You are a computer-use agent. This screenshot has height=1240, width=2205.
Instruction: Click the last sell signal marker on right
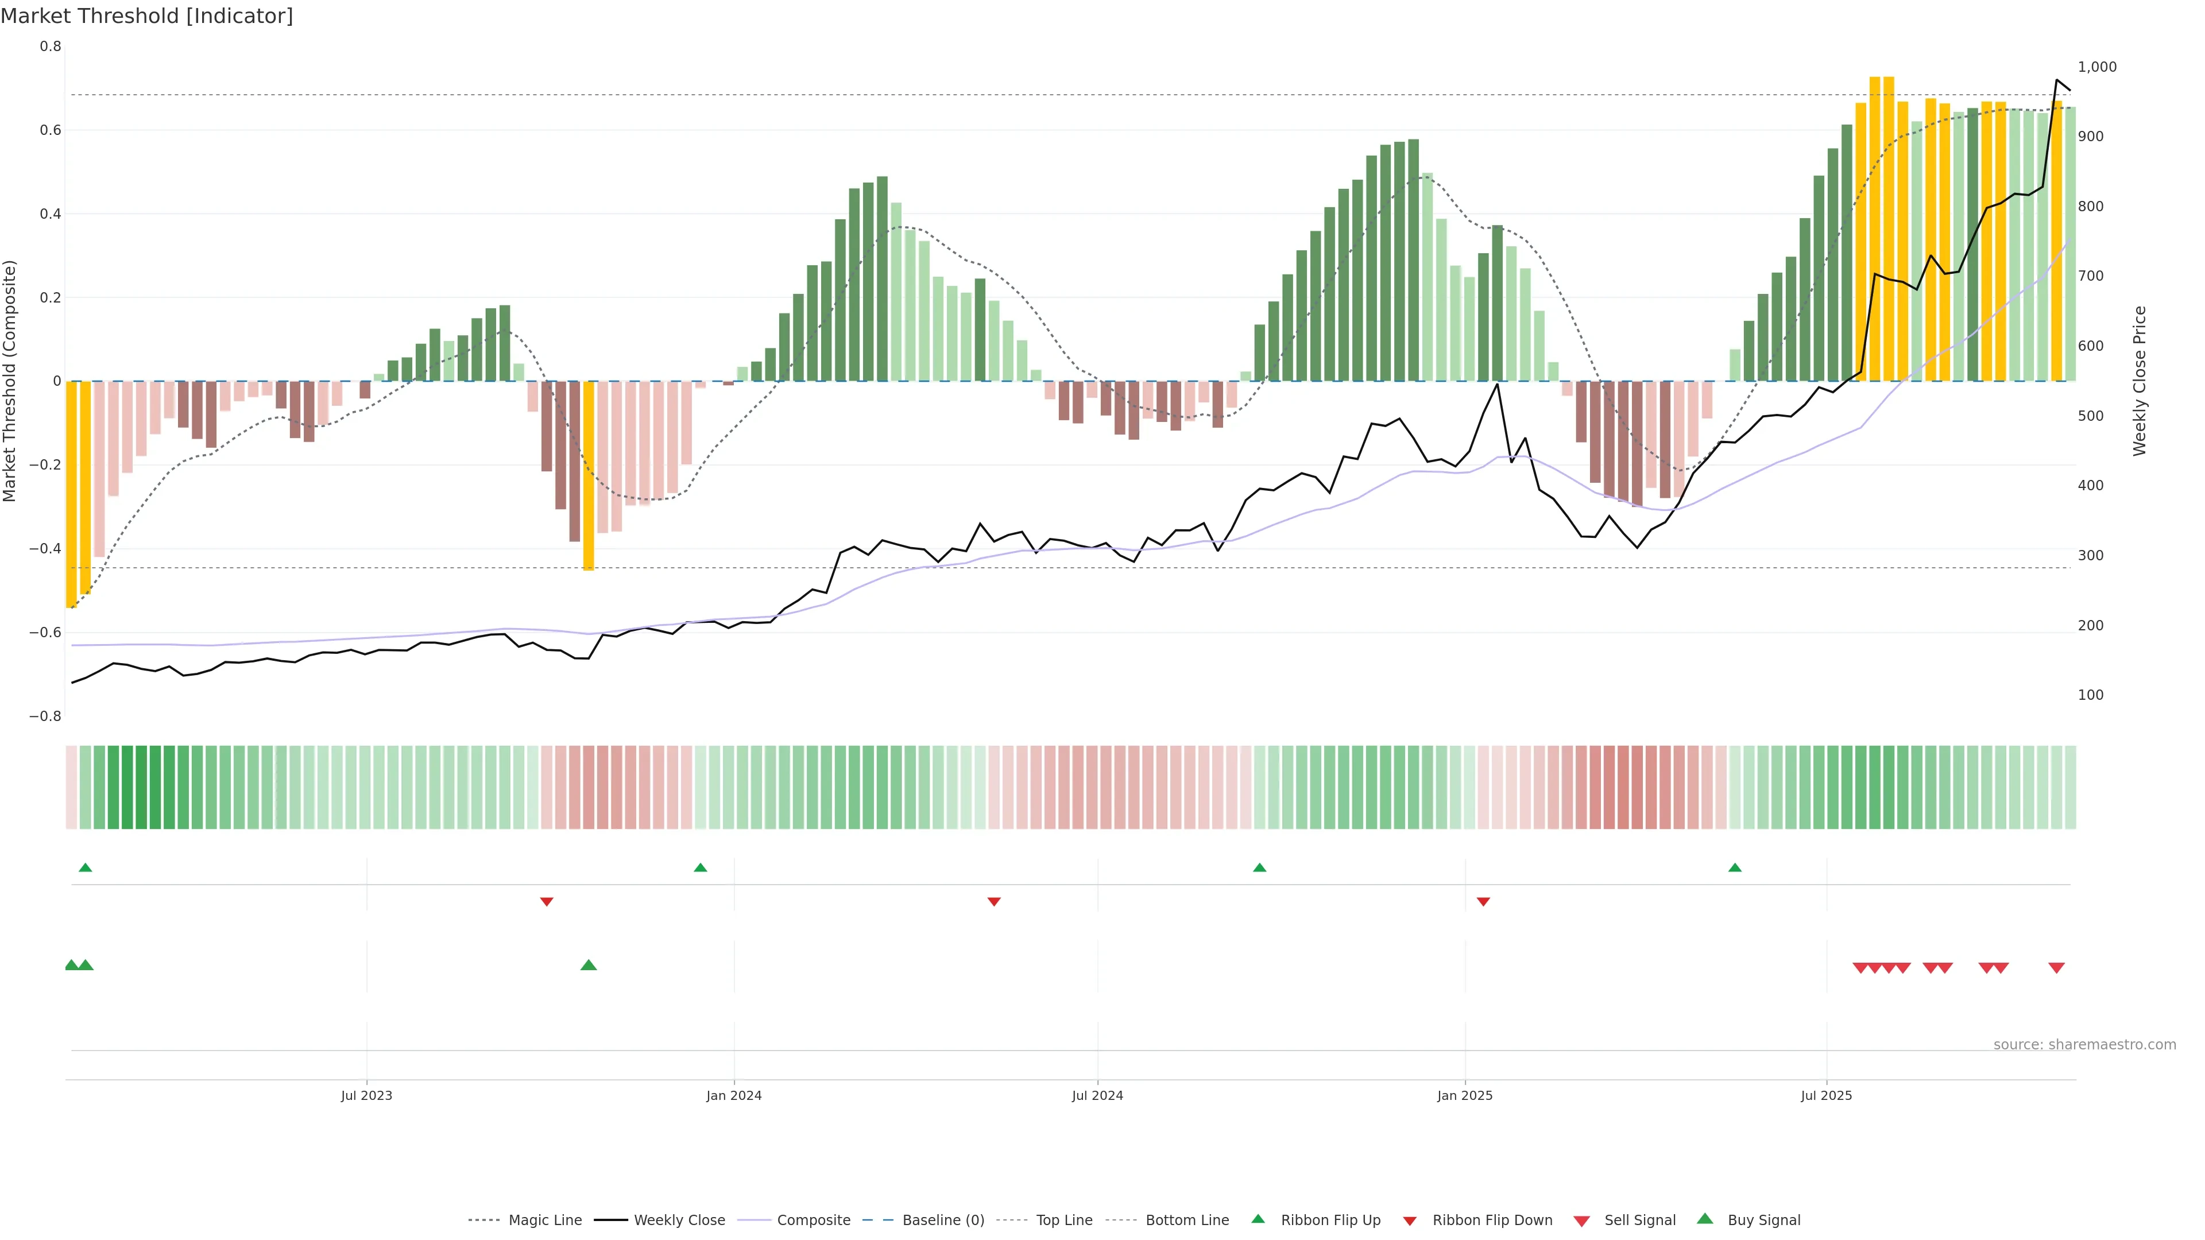click(2056, 968)
